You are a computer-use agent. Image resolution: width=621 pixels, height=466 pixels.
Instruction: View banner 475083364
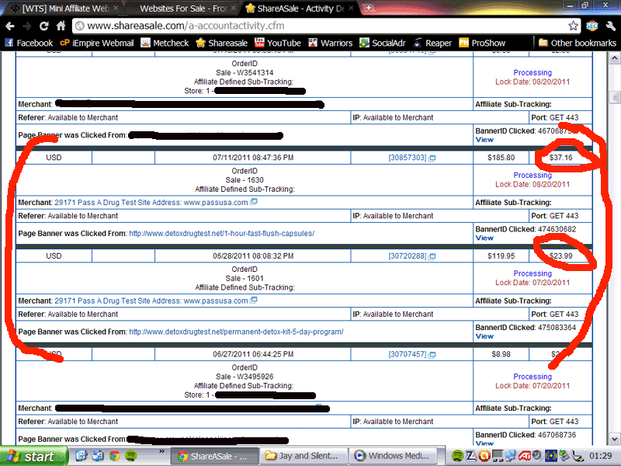click(484, 336)
